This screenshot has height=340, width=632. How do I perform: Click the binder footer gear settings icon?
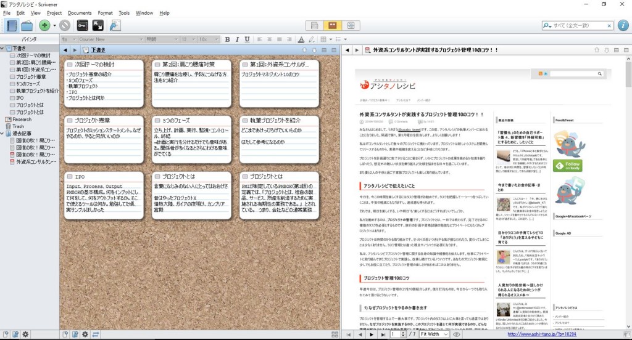coord(26,334)
